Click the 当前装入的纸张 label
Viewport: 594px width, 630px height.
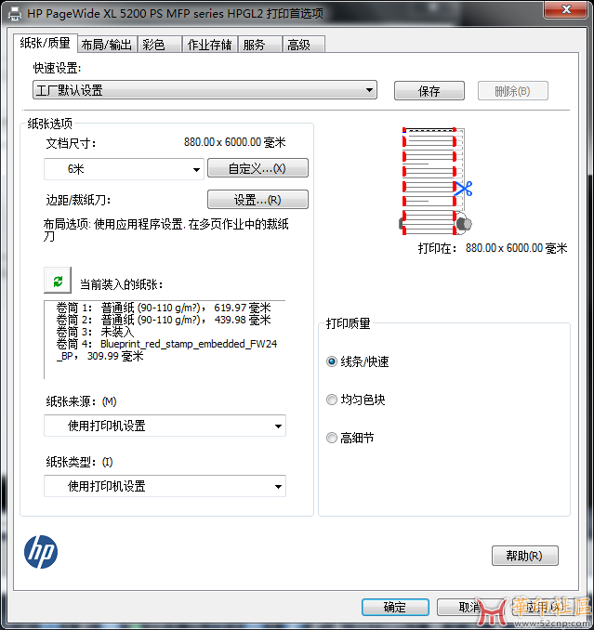pos(121,284)
